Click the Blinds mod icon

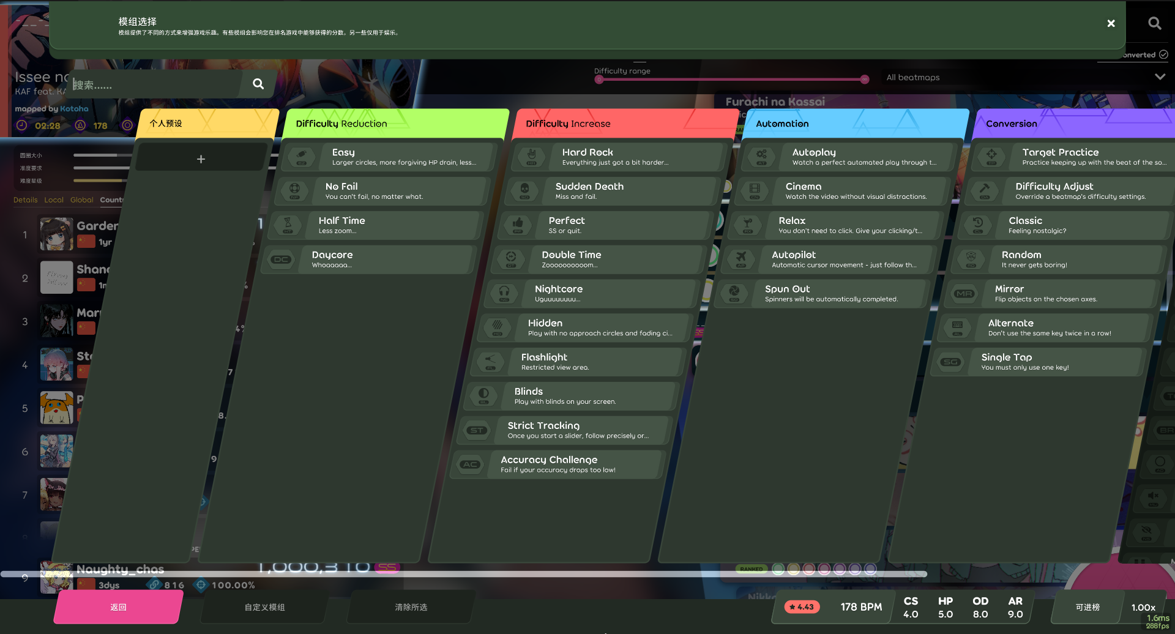[483, 397]
